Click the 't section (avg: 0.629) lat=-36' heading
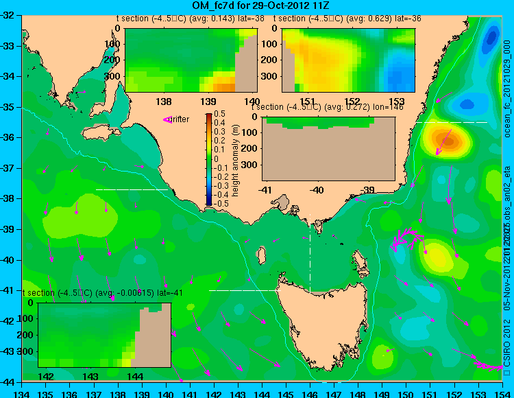 (347, 19)
